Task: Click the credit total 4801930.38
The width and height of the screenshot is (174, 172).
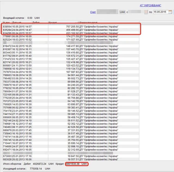Action: point(73,164)
